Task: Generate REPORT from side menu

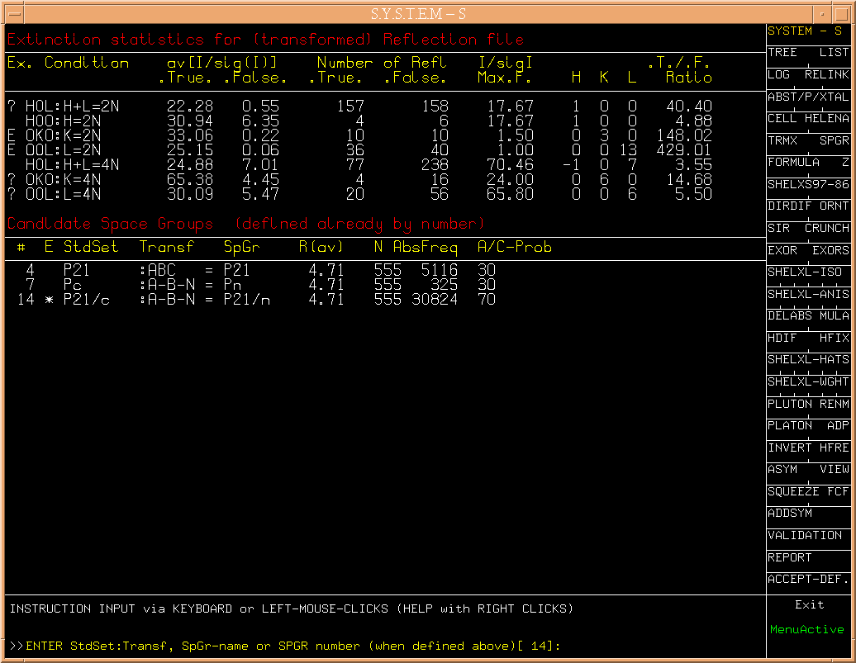Action: (789, 557)
